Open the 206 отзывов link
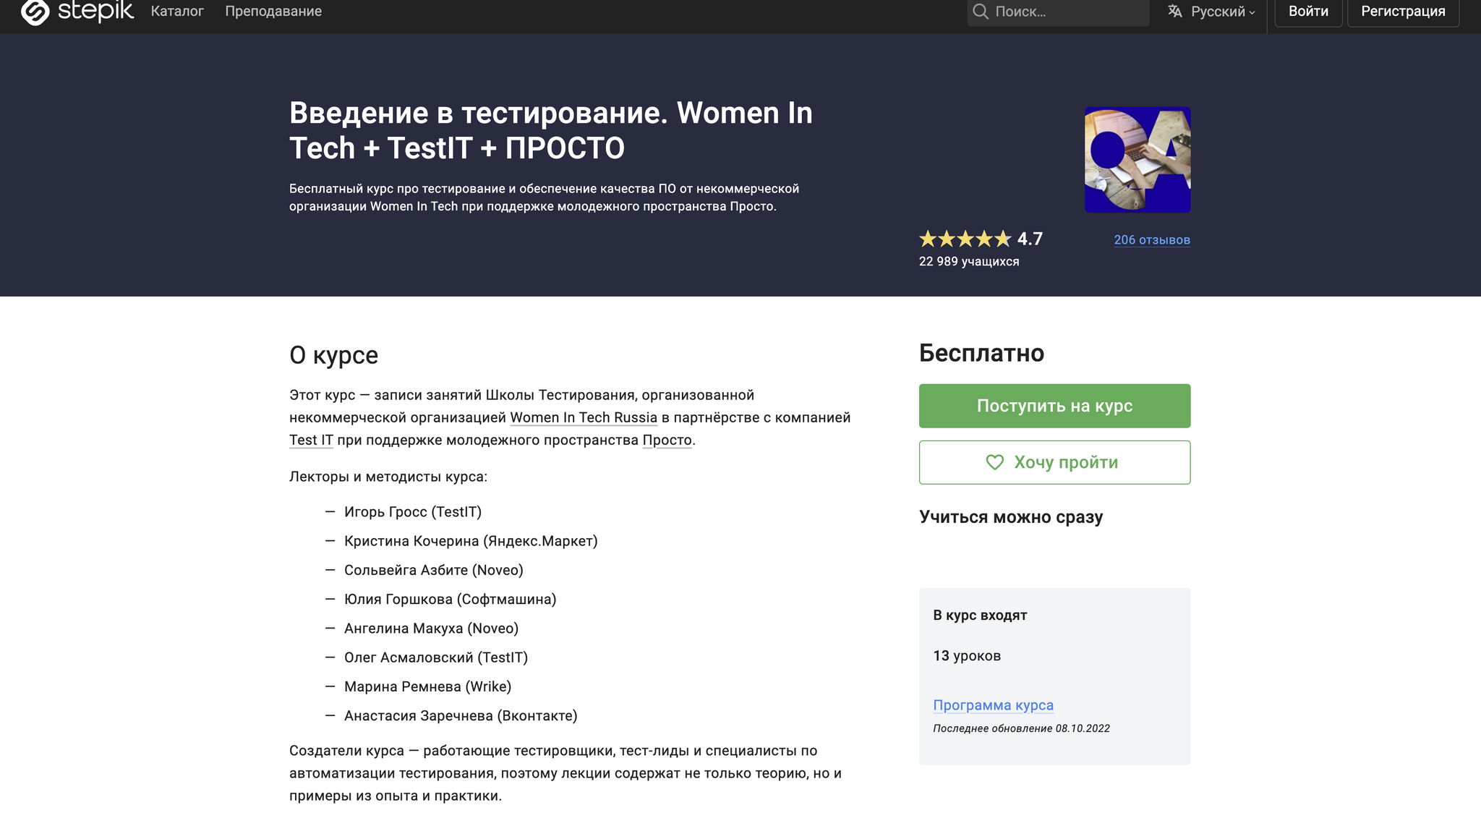The width and height of the screenshot is (1481, 826). [1151, 239]
